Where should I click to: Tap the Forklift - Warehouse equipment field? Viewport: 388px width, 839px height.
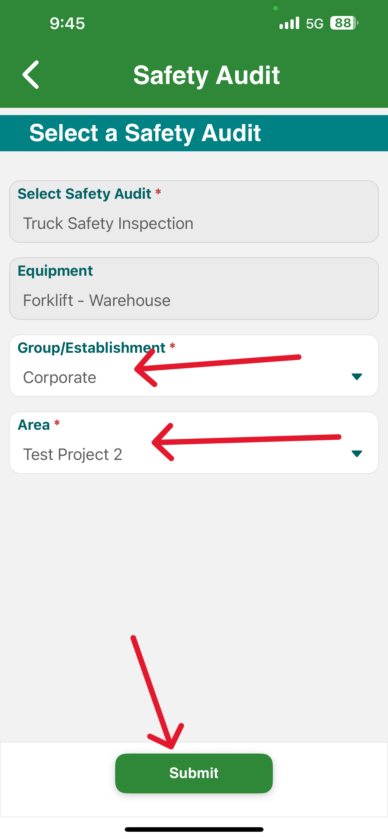pyautogui.click(x=194, y=288)
